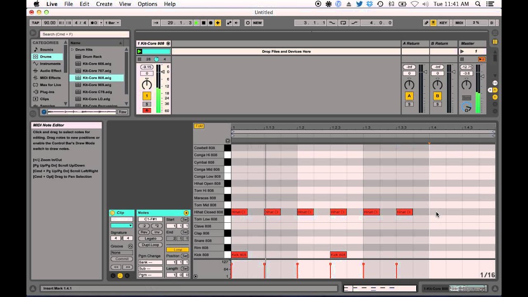Arm the Kit-Core 808 track for recording
This screenshot has height=297, width=528.
pyautogui.click(x=147, y=110)
